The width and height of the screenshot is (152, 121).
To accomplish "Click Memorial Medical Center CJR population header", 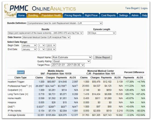I will 101,72.
